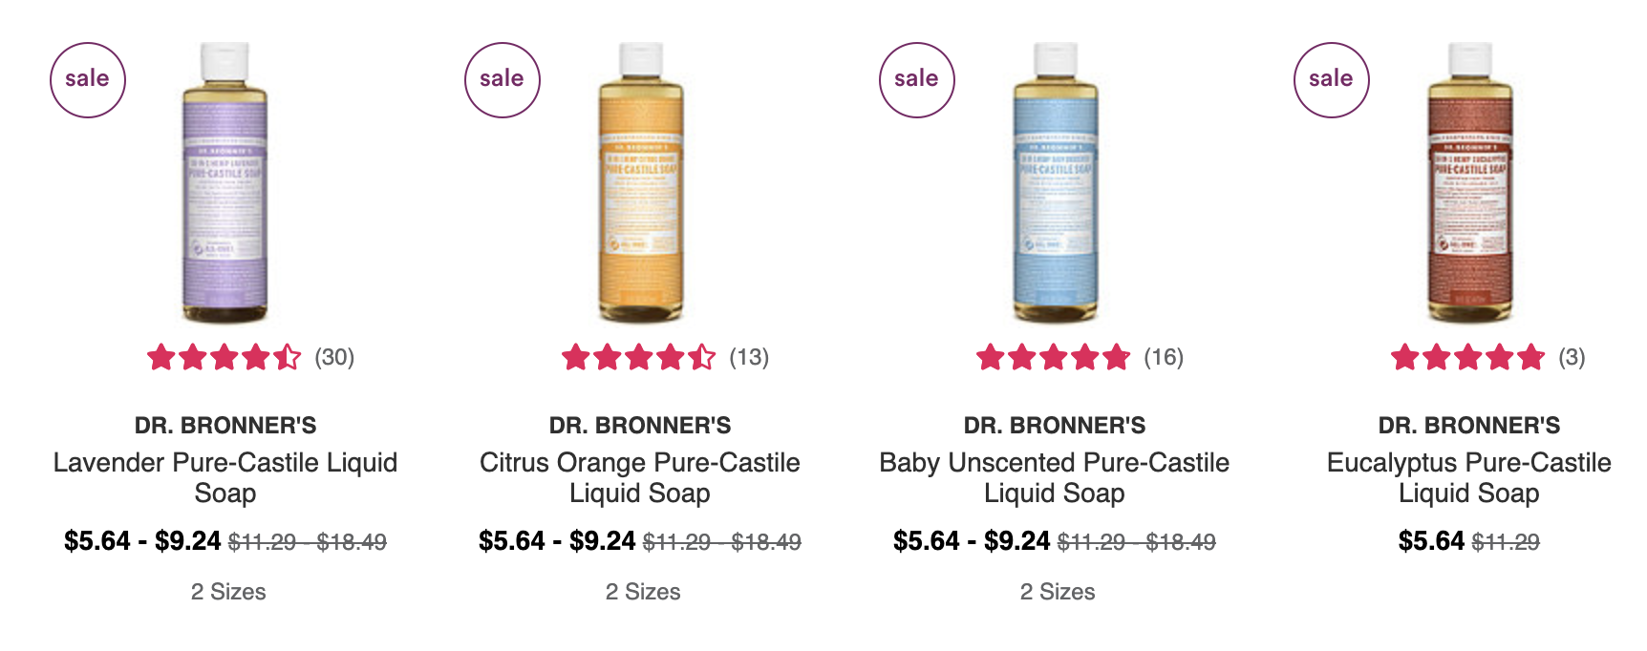Click the sale badge on Baby Unscented soap
Image resolution: width=1647 pixels, height=651 pixels.
click(x=917, y=80)
